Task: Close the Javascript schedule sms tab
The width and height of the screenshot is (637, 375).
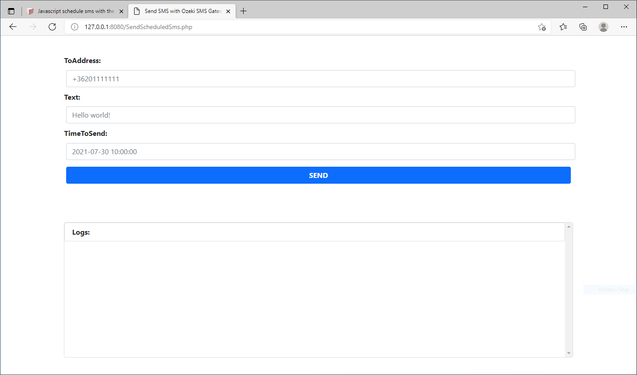Action: tap(121, 11)
